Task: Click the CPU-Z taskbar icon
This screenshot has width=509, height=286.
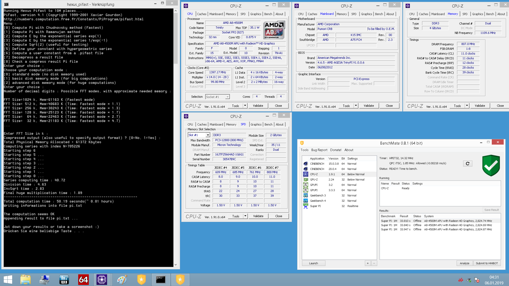Action: point(102,280)
